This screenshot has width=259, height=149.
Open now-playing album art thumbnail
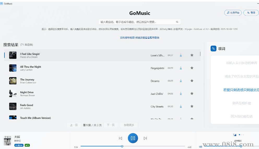coord(7,141)
